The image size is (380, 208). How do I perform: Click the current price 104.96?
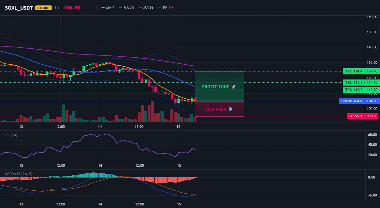coord(72,8)
